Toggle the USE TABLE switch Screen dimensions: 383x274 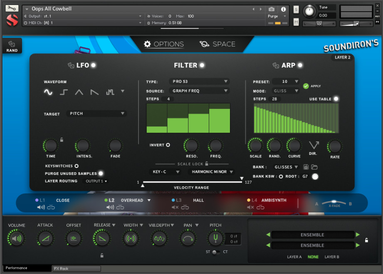pyautogui.click(x=336, y=99)
